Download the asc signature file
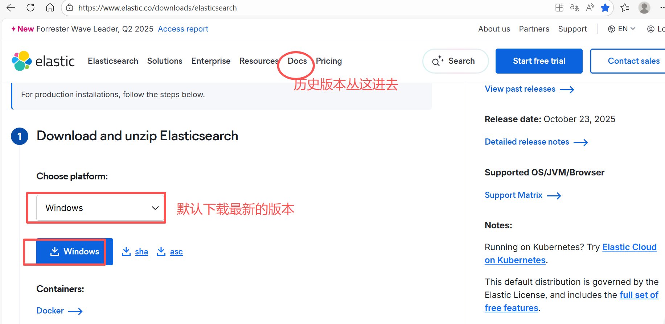The height and width of the screenshot is (324, 665). (169, 252)
